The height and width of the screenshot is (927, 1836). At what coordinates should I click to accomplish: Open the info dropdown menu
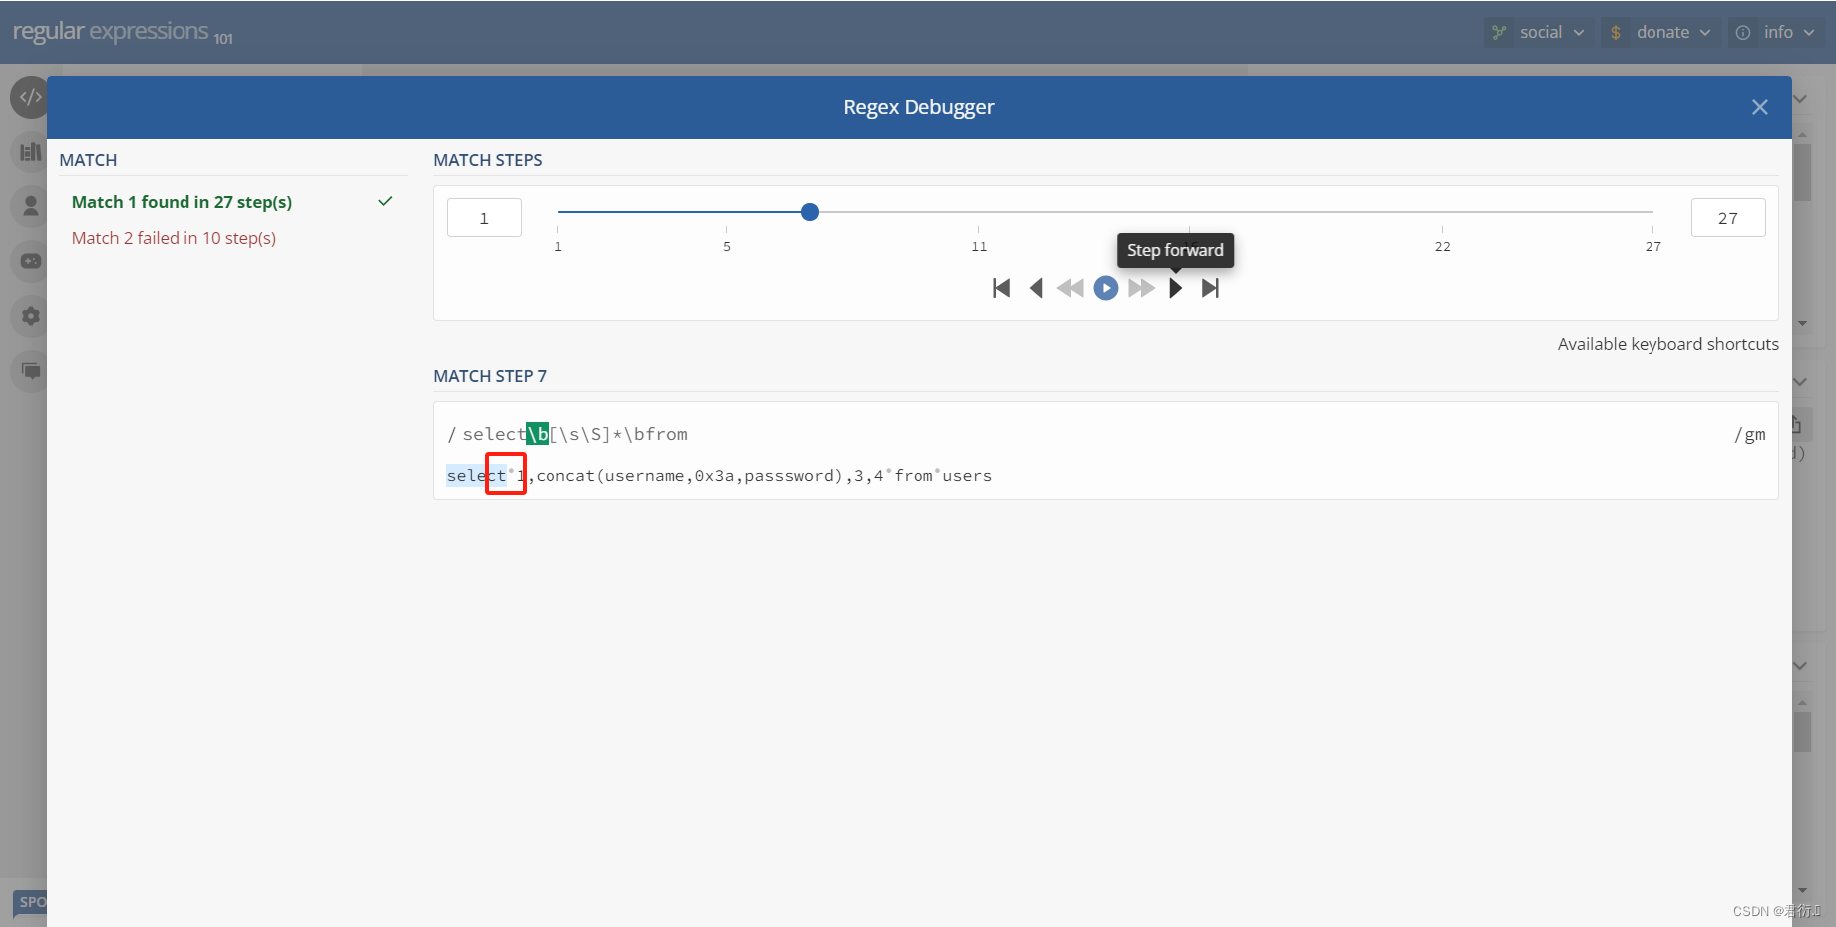(x=1776, y=32)
